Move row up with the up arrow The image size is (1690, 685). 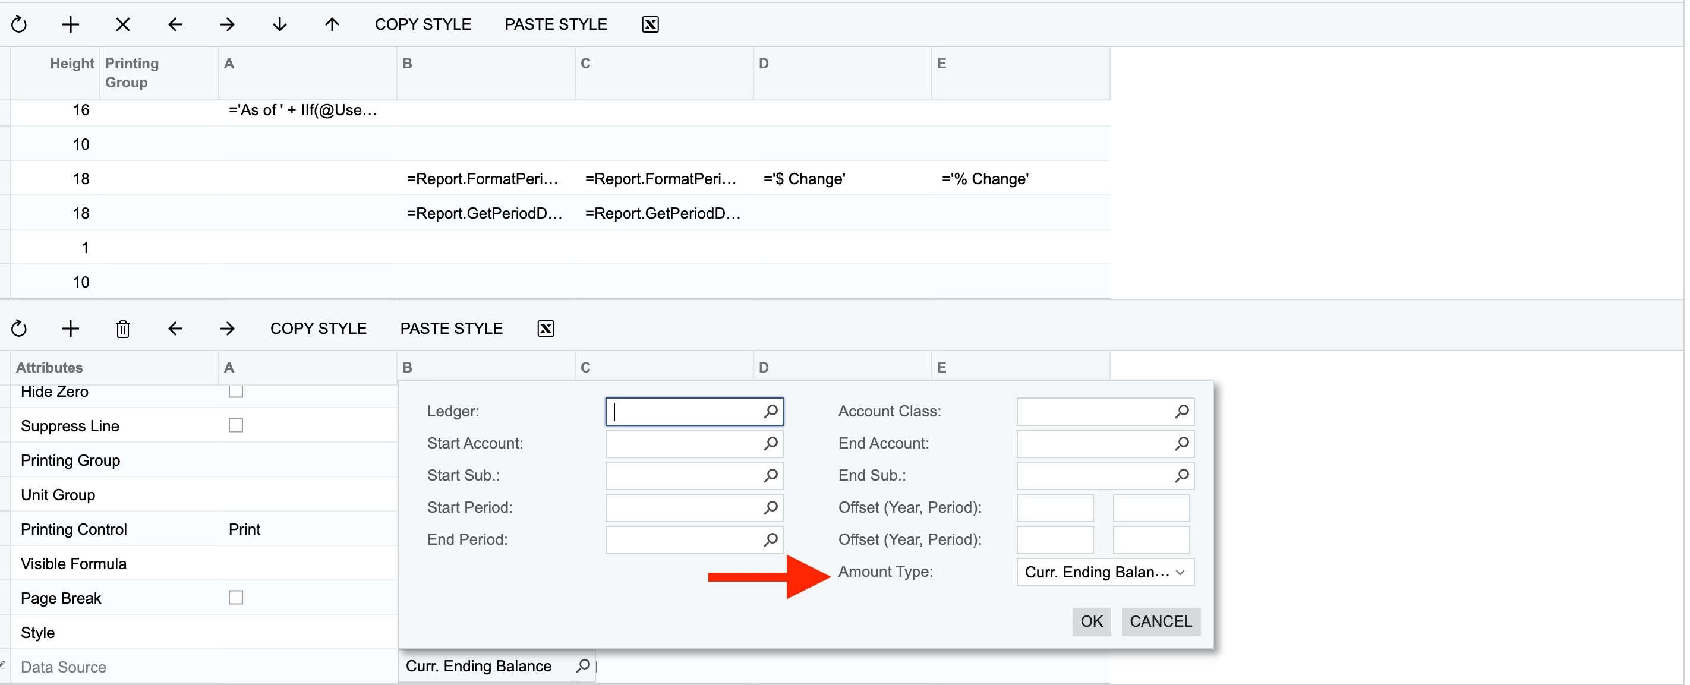click(x=332, y=24)
